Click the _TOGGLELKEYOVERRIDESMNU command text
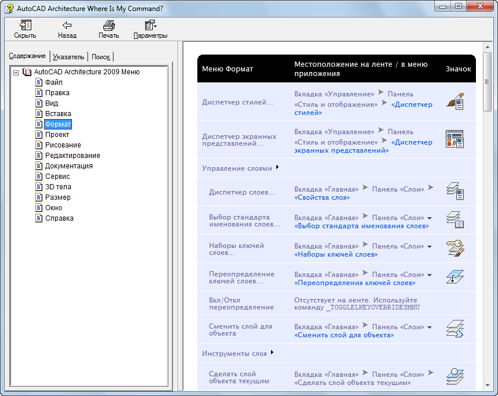 click(373, 307)
